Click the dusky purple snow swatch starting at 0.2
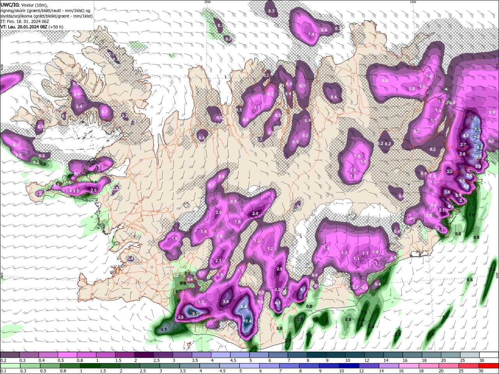Image resolution: width=499 pixels, height=374 pixels. tap(10, 355)
